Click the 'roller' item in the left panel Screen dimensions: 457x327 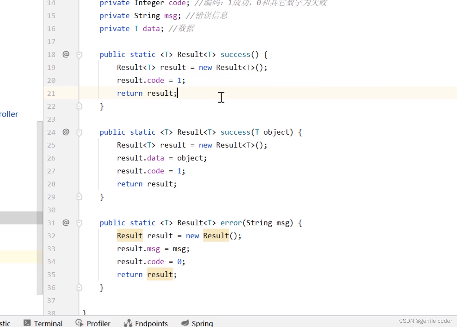point(9,114)
